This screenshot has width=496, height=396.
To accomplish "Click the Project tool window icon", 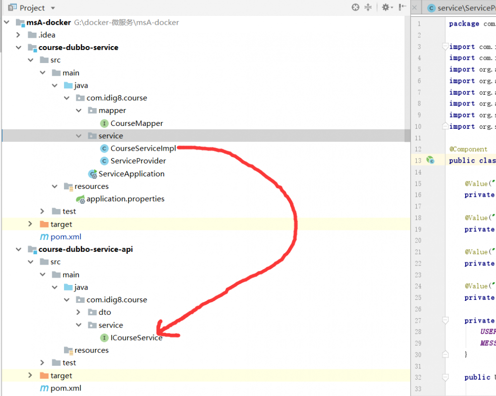I will tap(12, 7).
